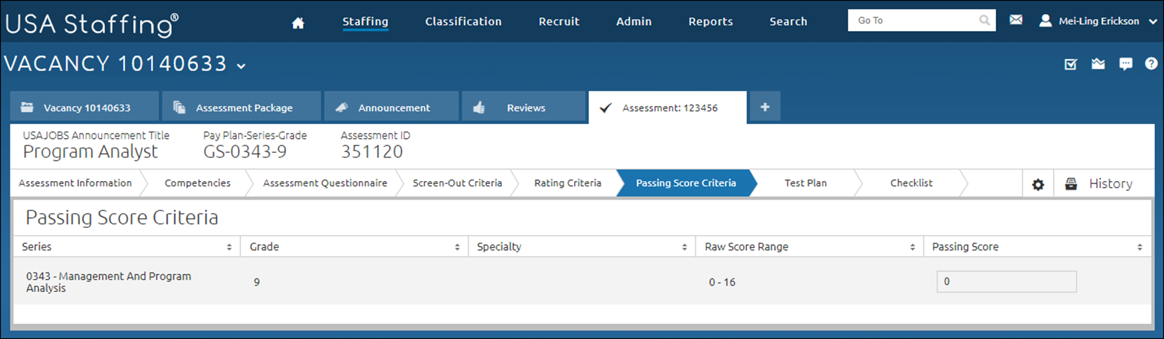Open the Search menu

(x=788, y=22)
